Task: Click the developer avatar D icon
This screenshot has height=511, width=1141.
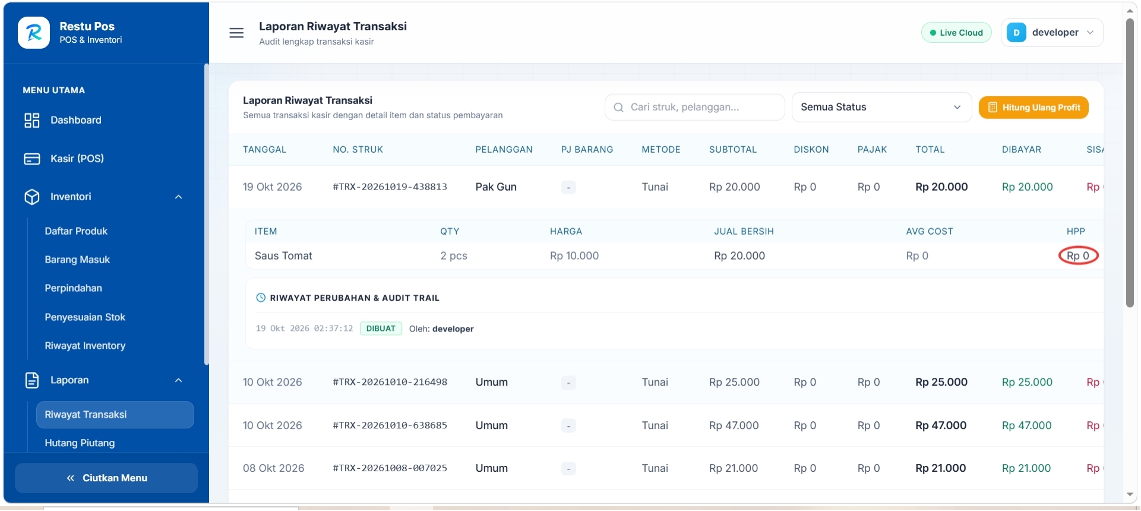Action: coord(1016,33)
